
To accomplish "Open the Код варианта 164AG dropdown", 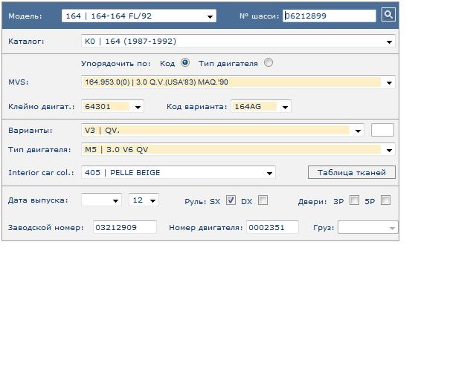I will click(x=261, y=106).
